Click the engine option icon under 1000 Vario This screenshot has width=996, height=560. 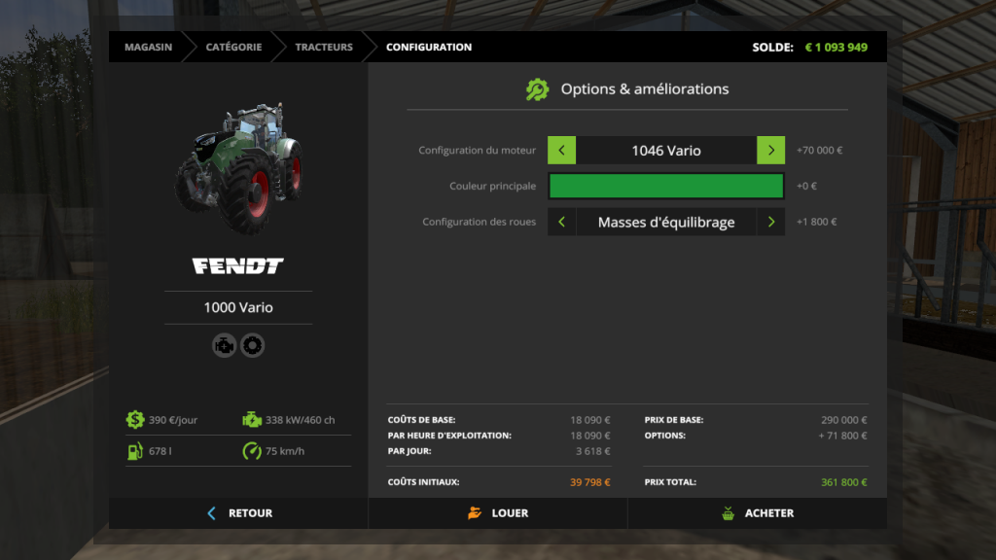tap(224, 345)
